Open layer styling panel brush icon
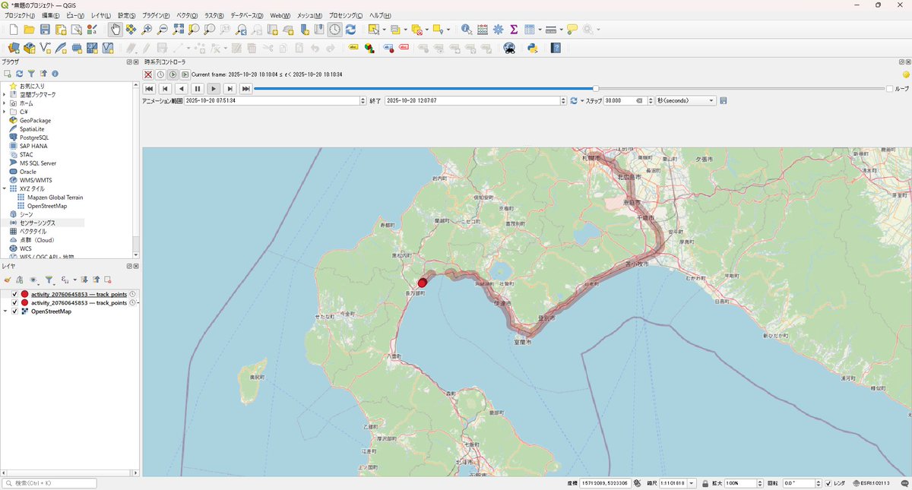Viewport: 912px width, 490px height. tap(8, 280)
